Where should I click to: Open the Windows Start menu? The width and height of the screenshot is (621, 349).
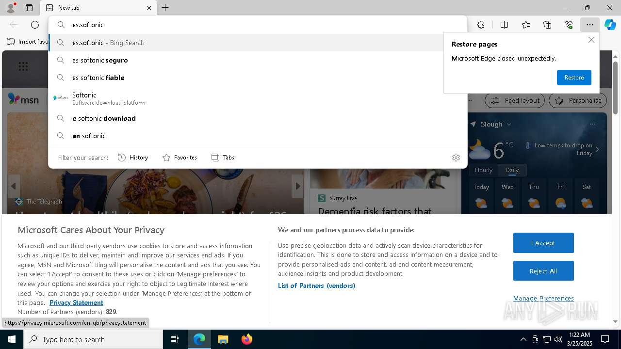pos(12,339)
